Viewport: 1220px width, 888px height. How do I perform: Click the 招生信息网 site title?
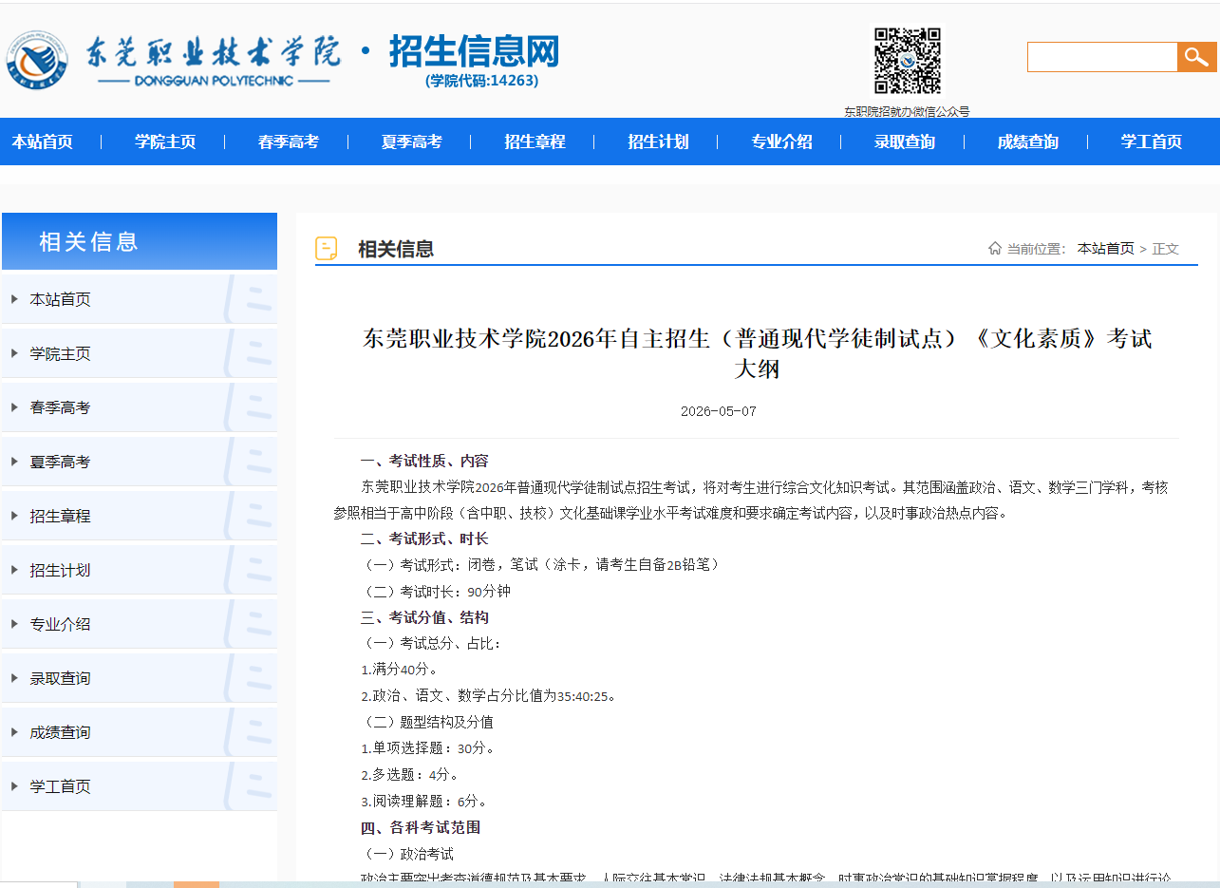tap(474, 51)
